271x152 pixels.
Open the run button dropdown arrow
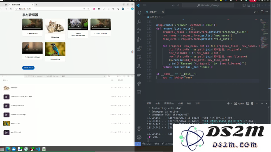coord(257,12)
